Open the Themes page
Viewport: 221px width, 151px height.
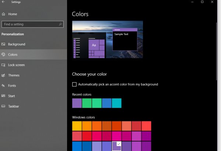pyautogui.click(x=34, y=75)
